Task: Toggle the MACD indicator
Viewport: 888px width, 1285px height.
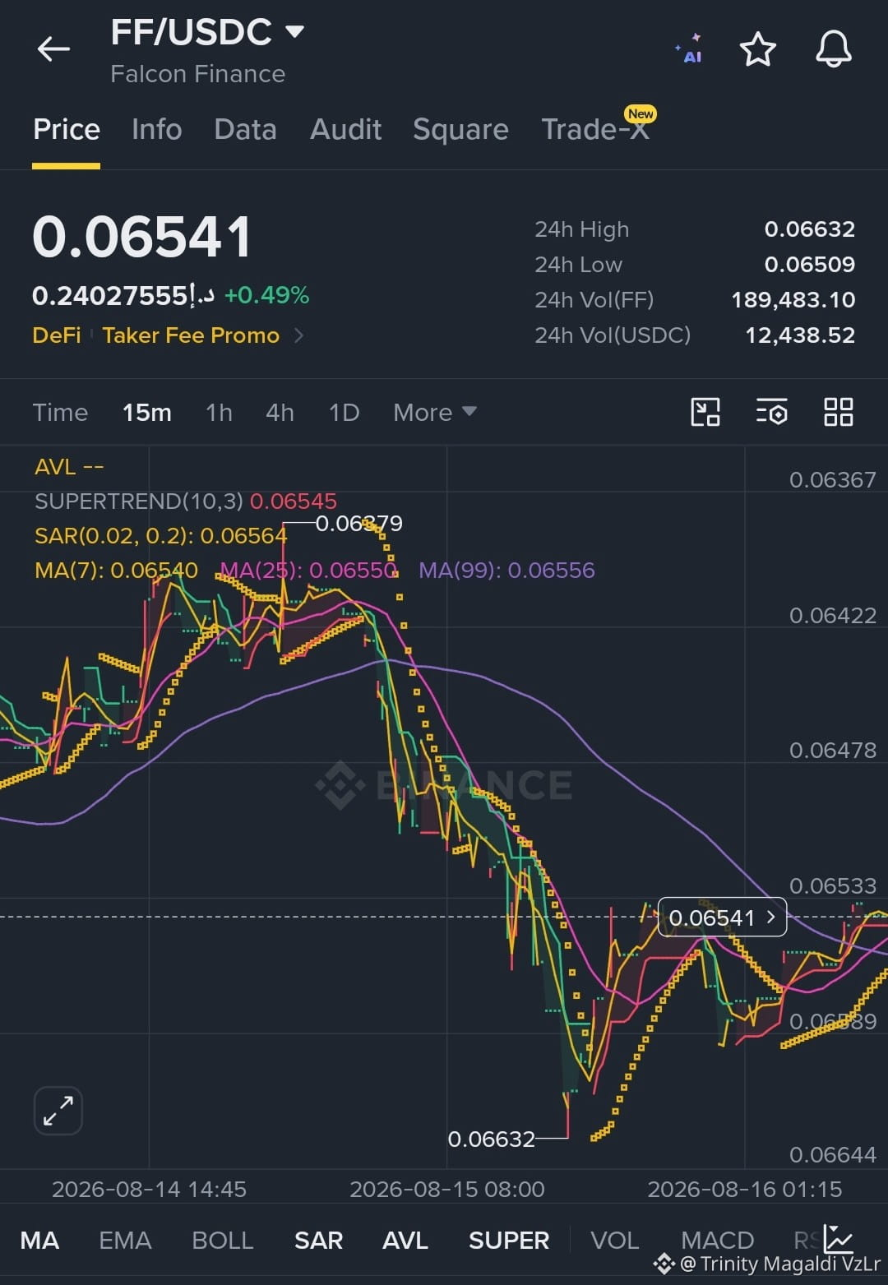Action: pyautogui.click(x=717, y=1240)
